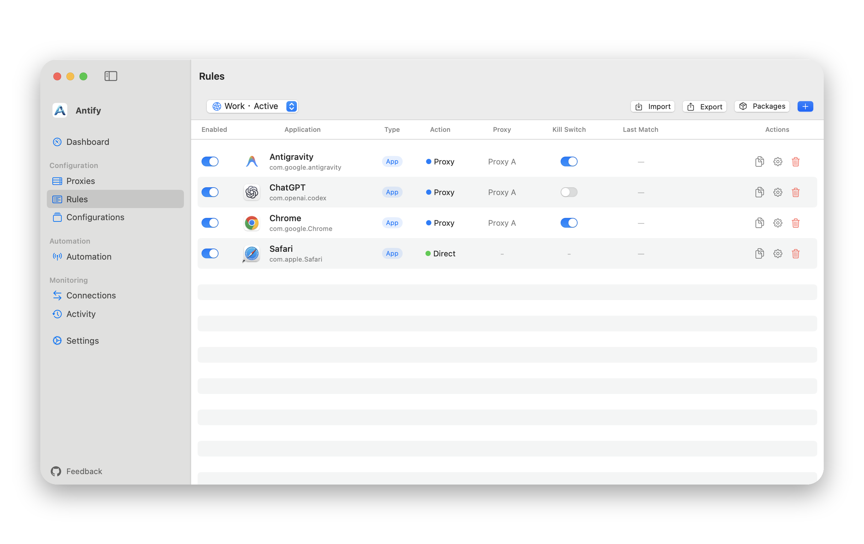
Task: Delete the Chrome rule
Action: (x=796, y=223)
